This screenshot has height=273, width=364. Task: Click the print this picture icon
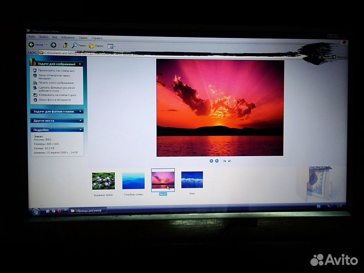tap(35, 82)
